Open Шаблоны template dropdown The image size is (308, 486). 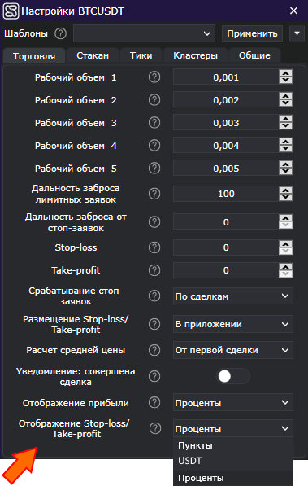145,33
